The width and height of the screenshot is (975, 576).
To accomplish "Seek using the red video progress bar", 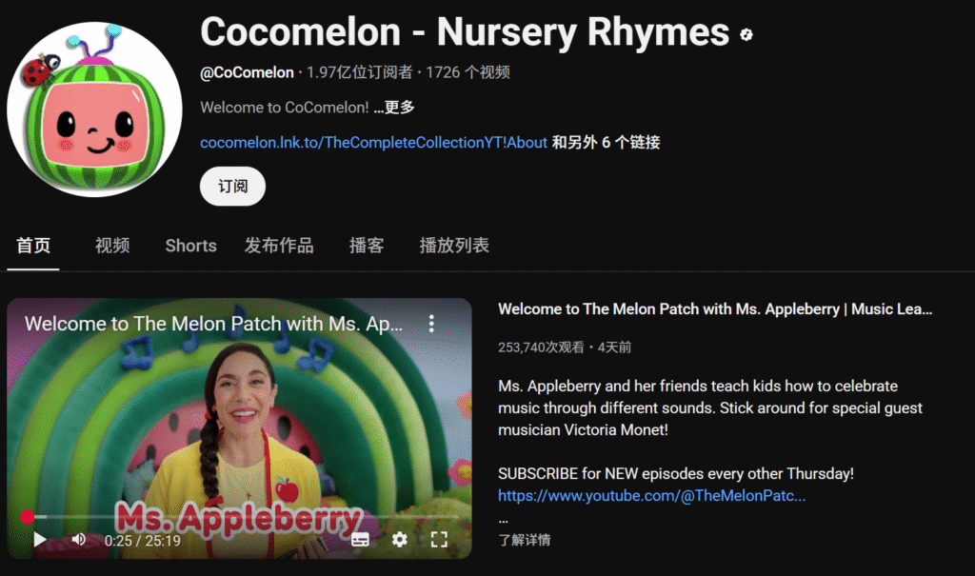I will click(x=243, y=516).
